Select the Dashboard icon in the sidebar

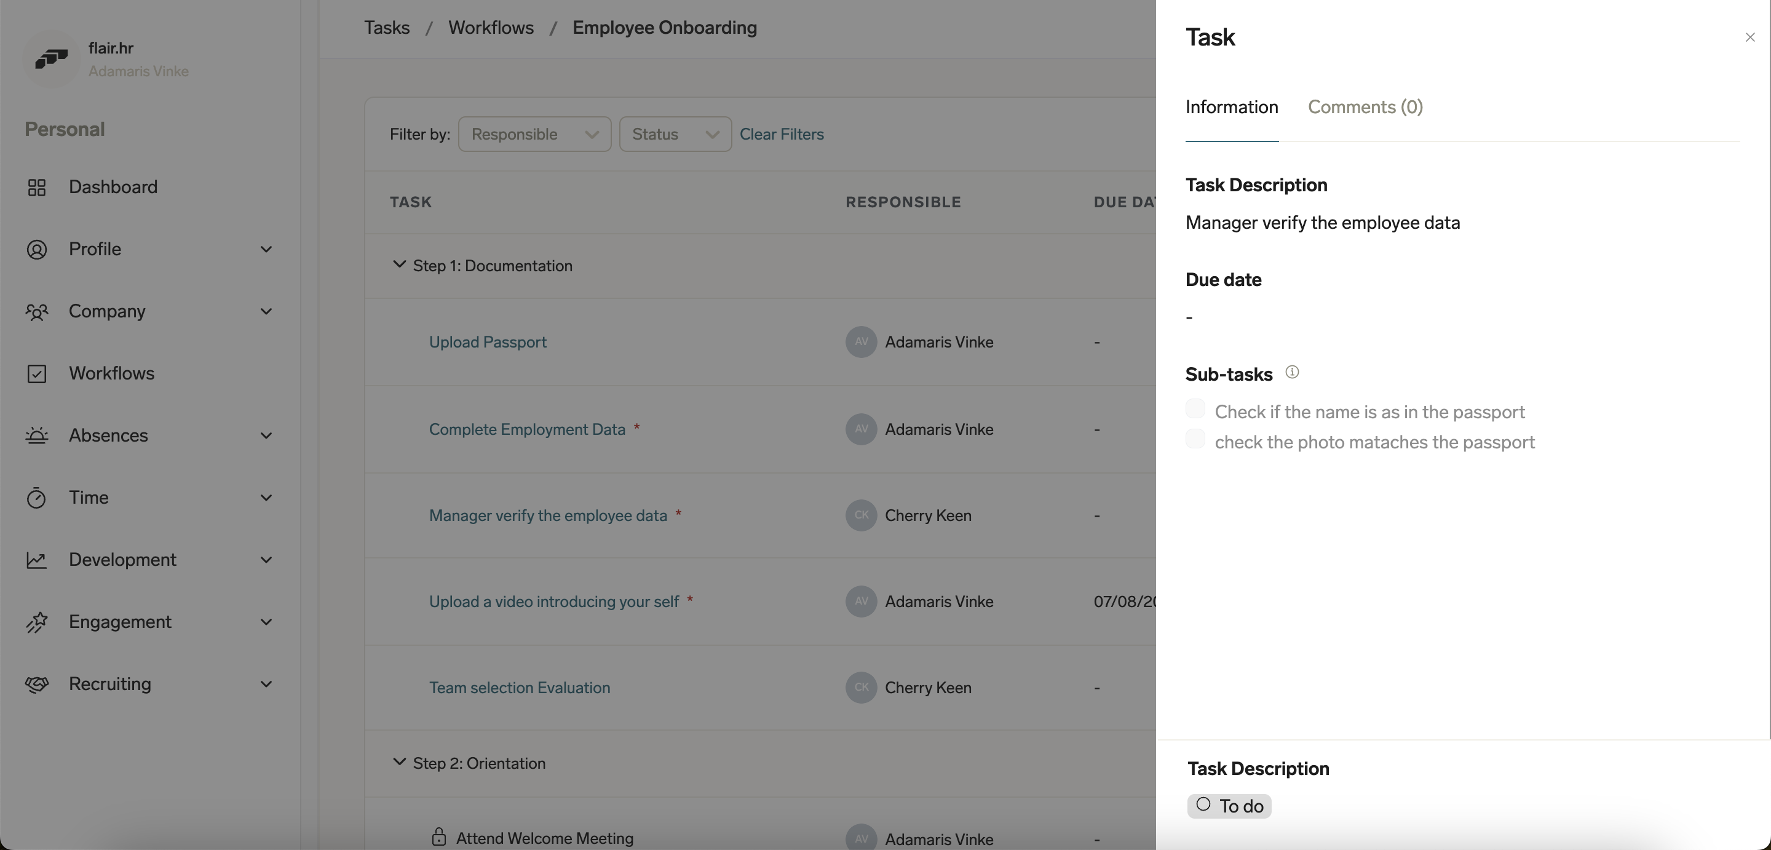(x=38, y=187)
